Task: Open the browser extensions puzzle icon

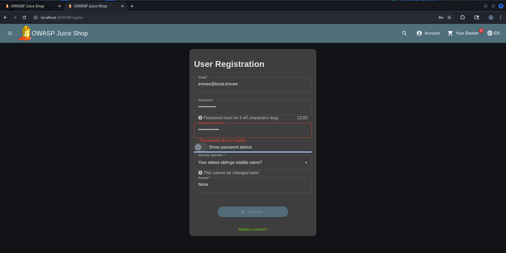Action: coord(462,17)
